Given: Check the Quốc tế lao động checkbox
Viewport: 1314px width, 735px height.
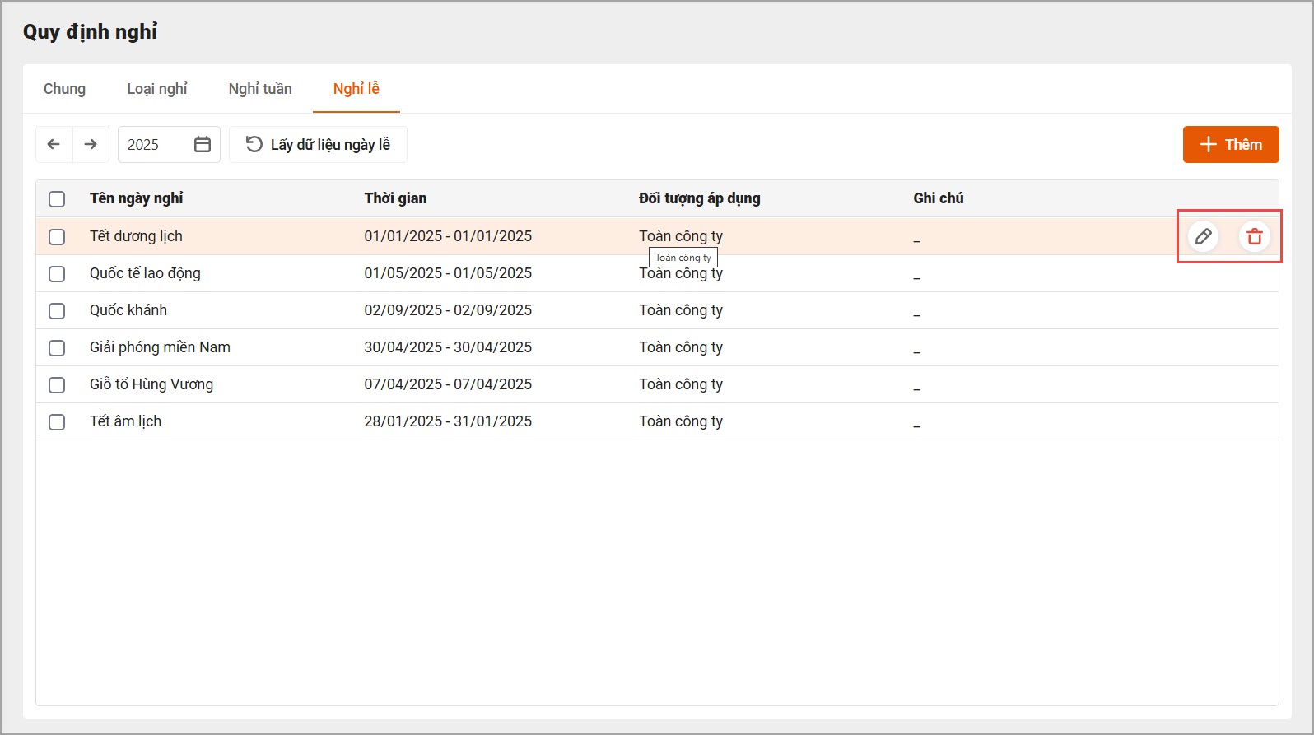Looking at the screenshot, I should [x=57, y=274].
